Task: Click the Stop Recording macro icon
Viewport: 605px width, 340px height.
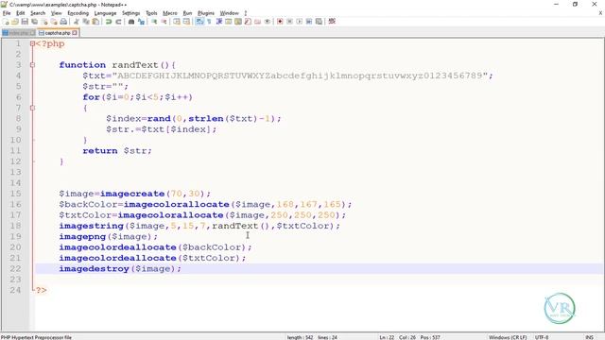Action: tap(290, 22)
